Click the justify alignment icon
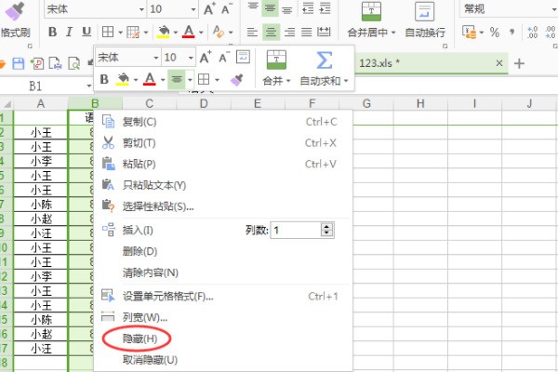This screenshot has height=372, width=558. pyautogui.click(x=306, y=32)
